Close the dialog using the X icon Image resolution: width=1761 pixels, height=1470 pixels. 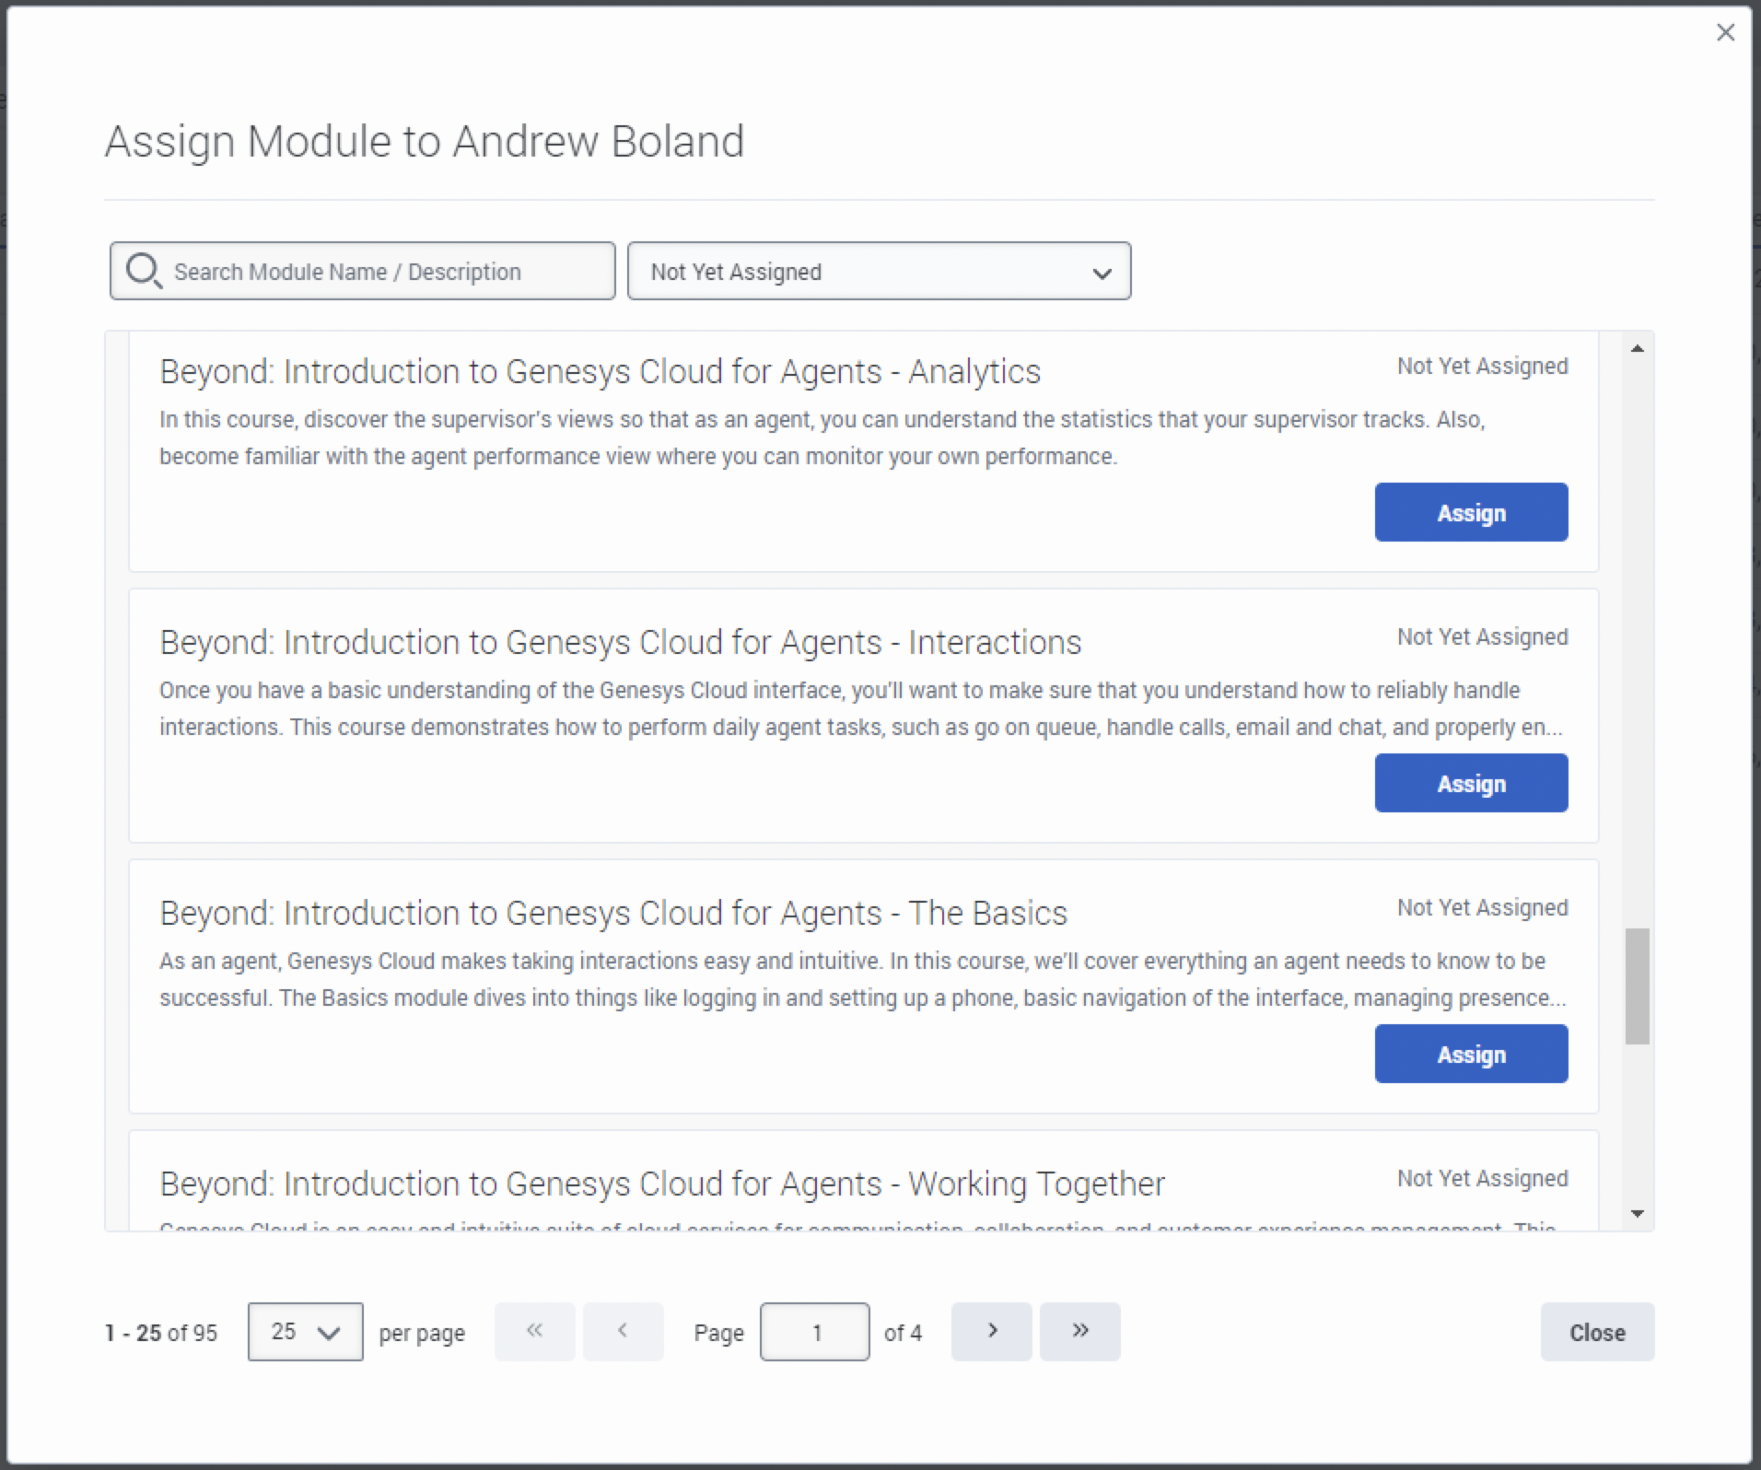tap(1726, 32)
